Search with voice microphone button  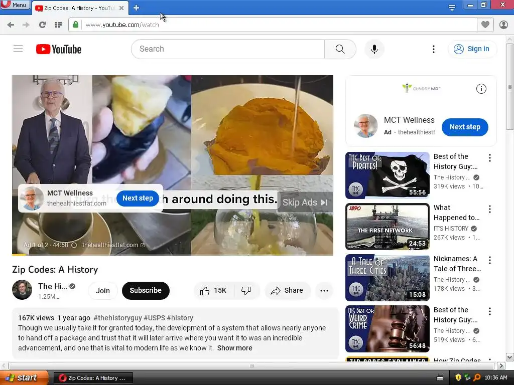pyautogui.click(x=374, y=49)
